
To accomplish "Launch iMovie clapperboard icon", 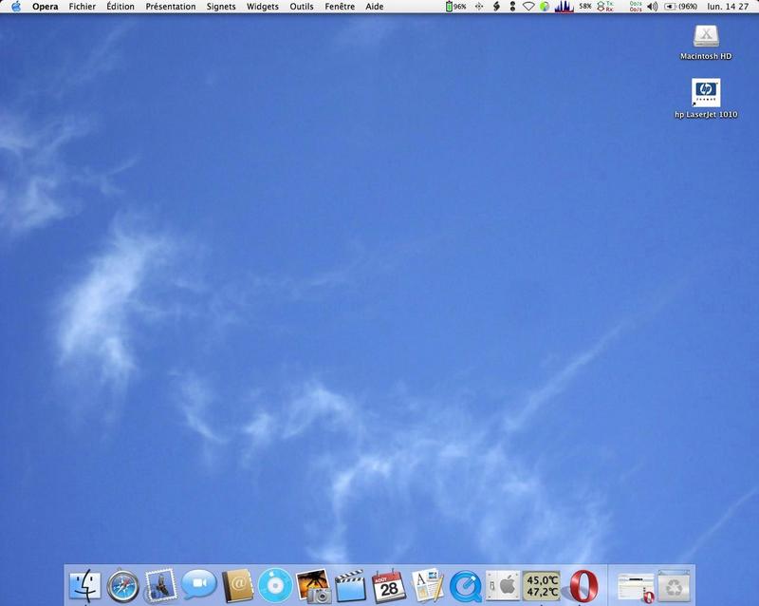I will coord(351,585).
